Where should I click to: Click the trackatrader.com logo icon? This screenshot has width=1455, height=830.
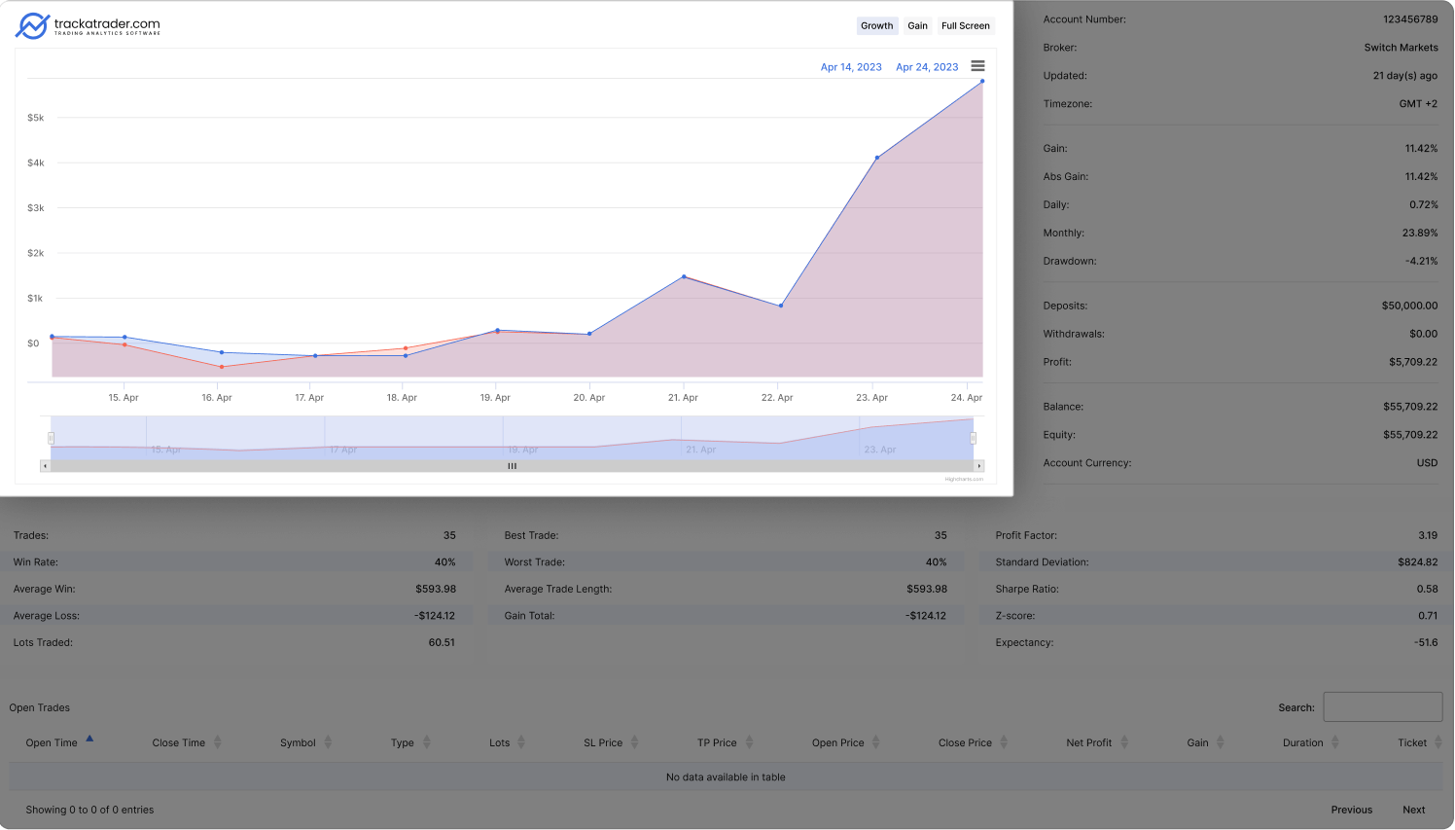pyautogui.click(x=32, y=26)
